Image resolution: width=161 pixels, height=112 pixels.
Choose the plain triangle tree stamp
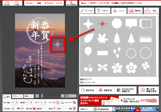tap(131, 39)
